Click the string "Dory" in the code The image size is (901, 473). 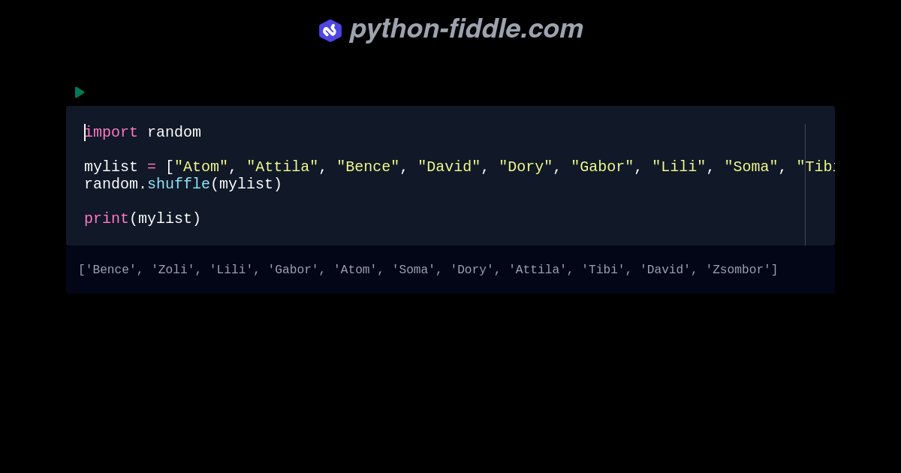tap(526, 166)
